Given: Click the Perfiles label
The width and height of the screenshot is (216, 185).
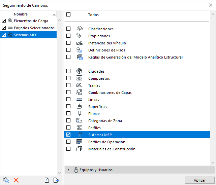Looking at the screenshot, I should [94, 128].
